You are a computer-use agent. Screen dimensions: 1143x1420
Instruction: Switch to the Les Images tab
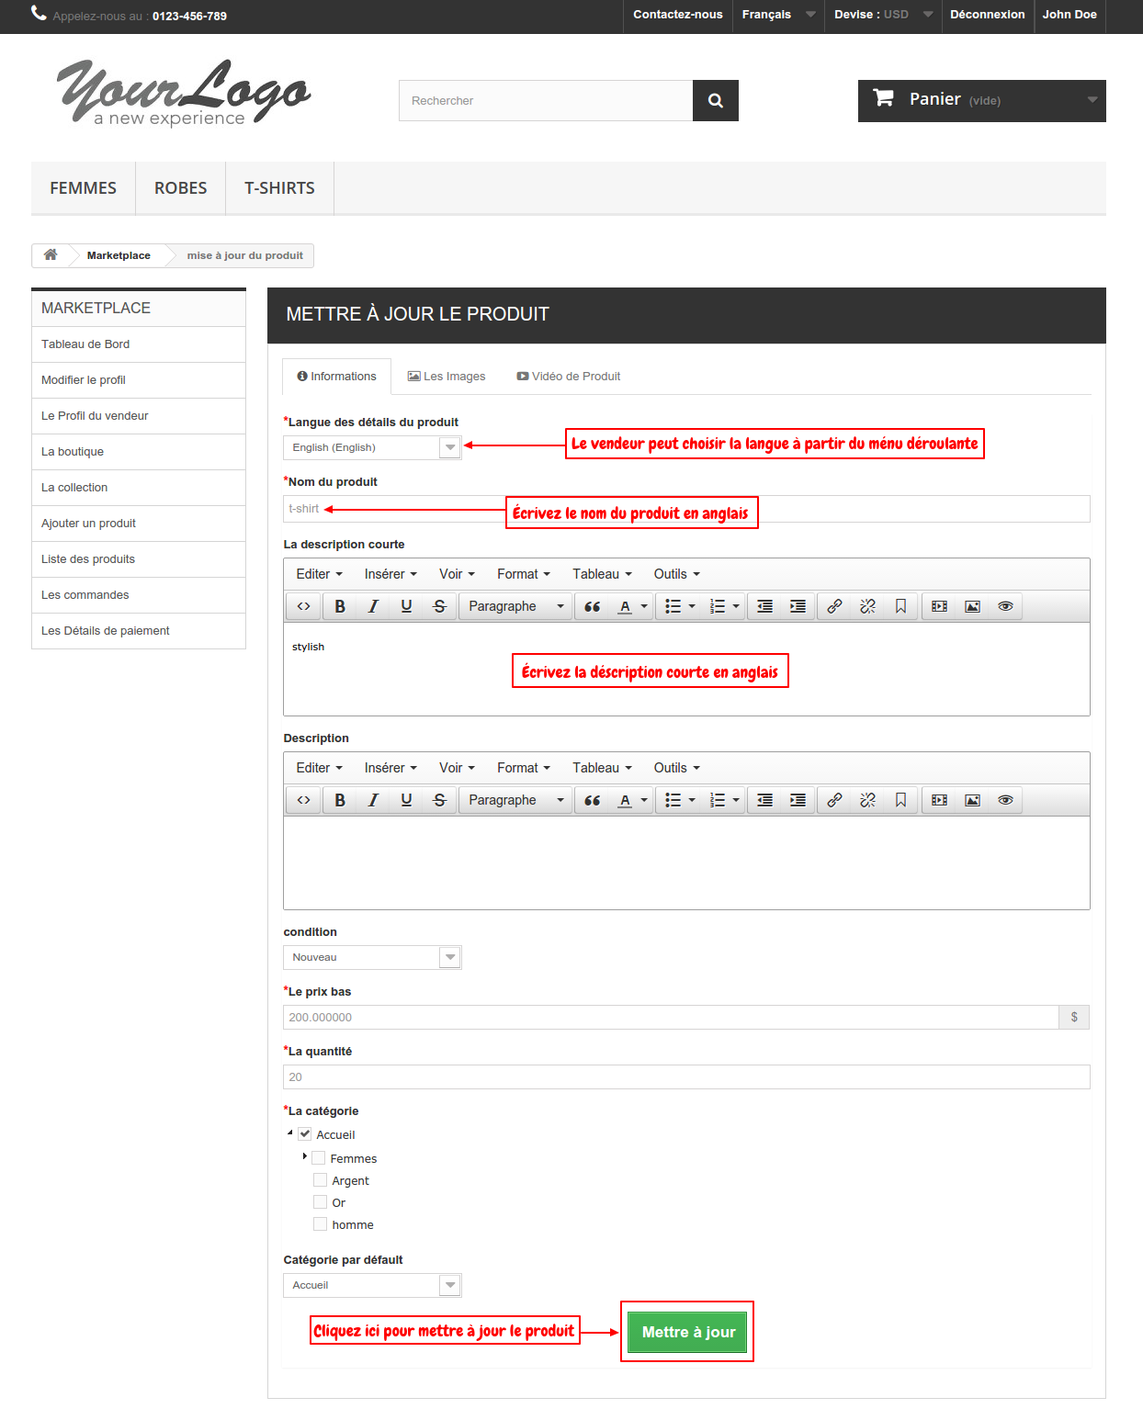point(447,377)
